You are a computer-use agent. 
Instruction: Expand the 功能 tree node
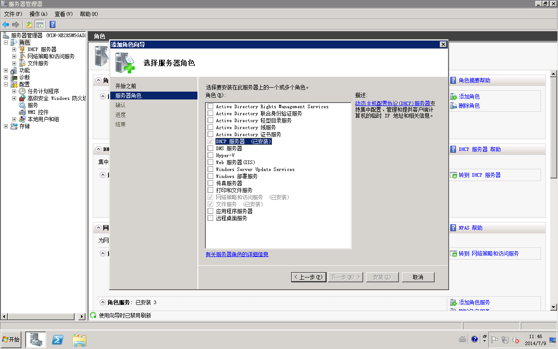pyautogui.click(x=6, y=70)
